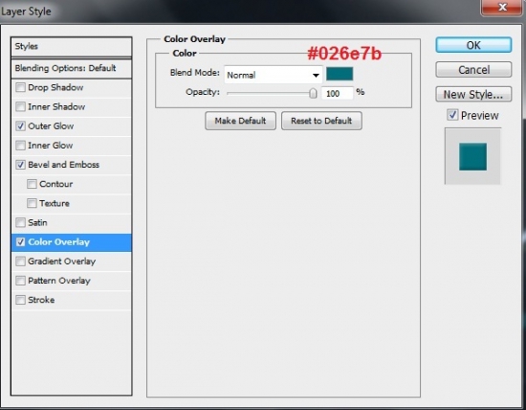Click the Reset to Default button
The width and height of the screenshot is (526, 410).
click(x=321, y=121)
